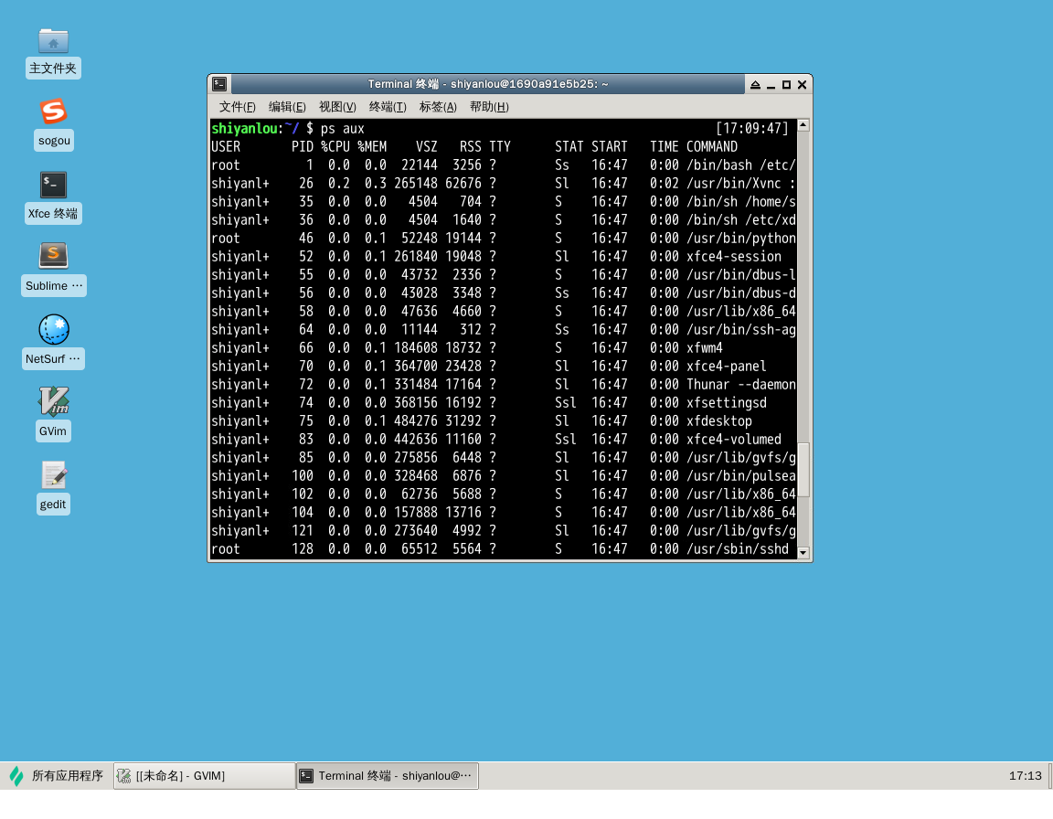This screenshot has width=1053, height=819.
Task: Switch to the GVIM taskbar window
Action: 205,776
